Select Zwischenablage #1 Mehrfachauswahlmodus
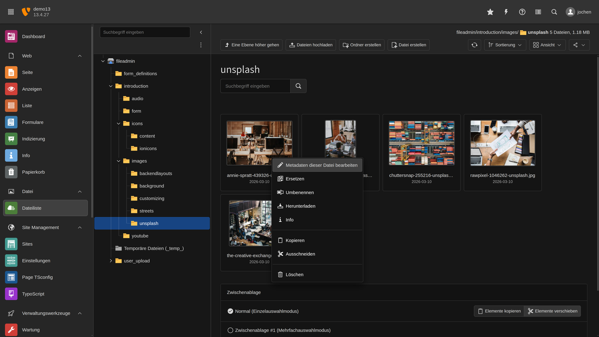Image resolution: width=599 pixels, height=337 pixels. (230, 330)
